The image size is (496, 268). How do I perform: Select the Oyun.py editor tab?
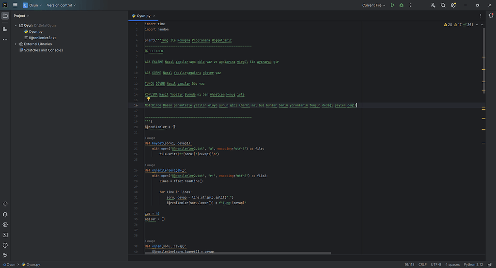(143, 16)
